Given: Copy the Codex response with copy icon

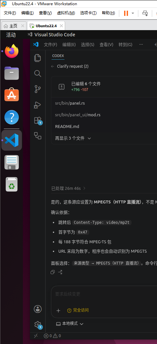Looking at the screenshot, I should [x=53, y=272].
